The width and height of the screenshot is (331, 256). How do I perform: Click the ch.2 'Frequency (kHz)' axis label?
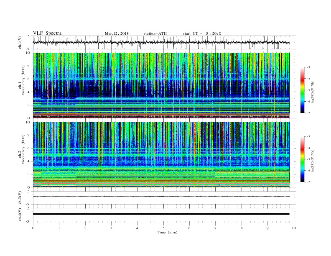(x=23, y=150)
